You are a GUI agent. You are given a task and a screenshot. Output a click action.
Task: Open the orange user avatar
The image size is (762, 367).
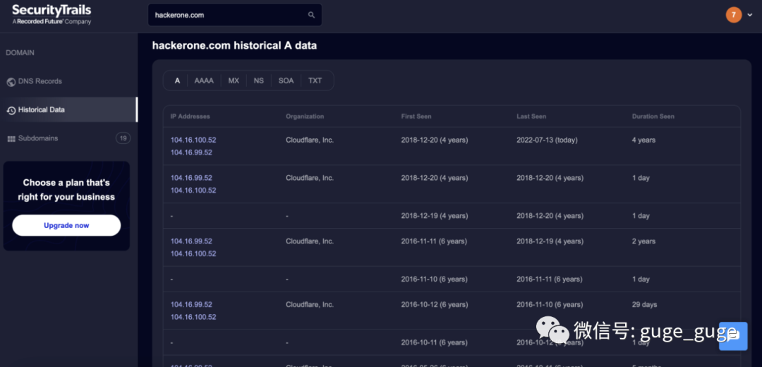pyautogui.click(x=734, y=15)
